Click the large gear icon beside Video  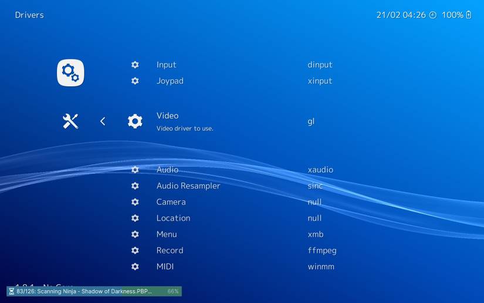click(135, 122)
